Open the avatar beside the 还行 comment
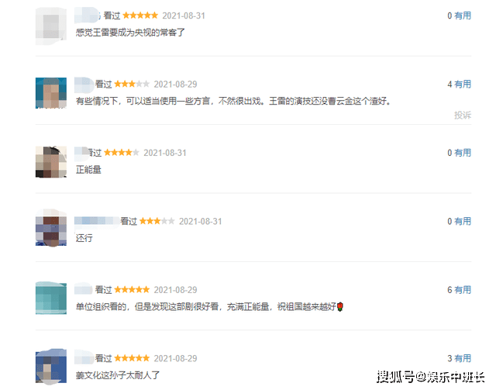This screenshot has width=496, height=390. point(51,228)
